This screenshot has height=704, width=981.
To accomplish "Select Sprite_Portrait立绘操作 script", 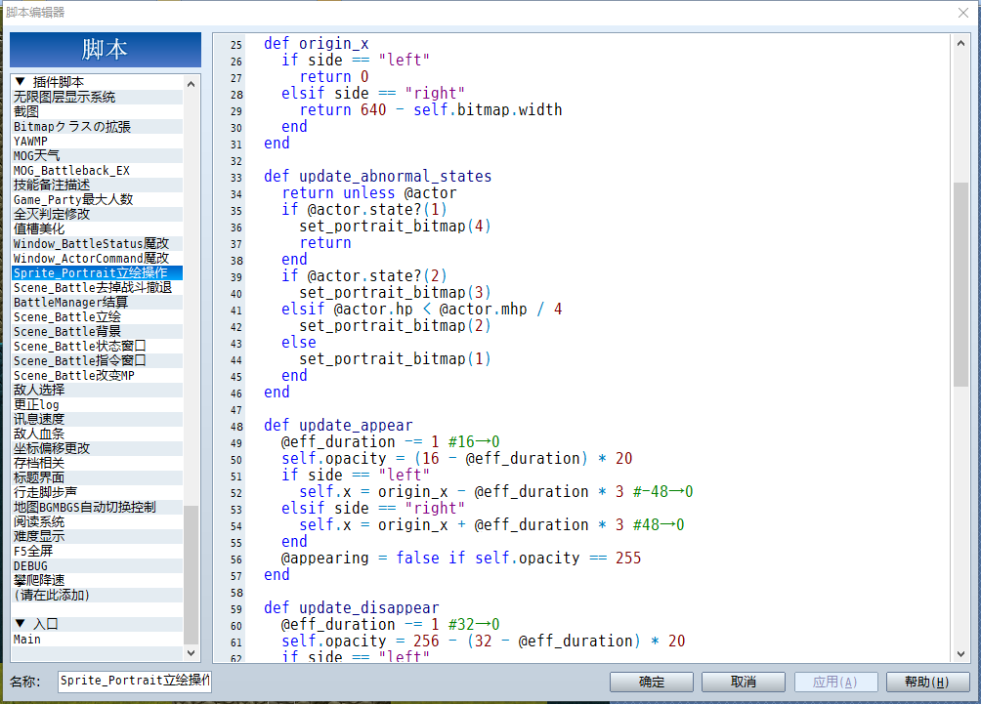I will pyautogui.click(x=97, y=272).
